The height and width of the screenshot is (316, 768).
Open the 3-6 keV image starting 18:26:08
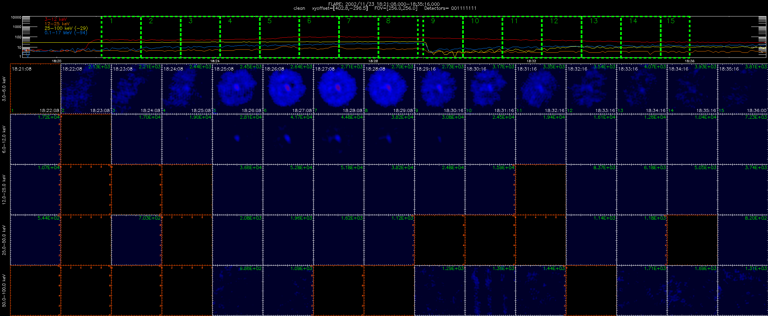[x=288, y=89]
